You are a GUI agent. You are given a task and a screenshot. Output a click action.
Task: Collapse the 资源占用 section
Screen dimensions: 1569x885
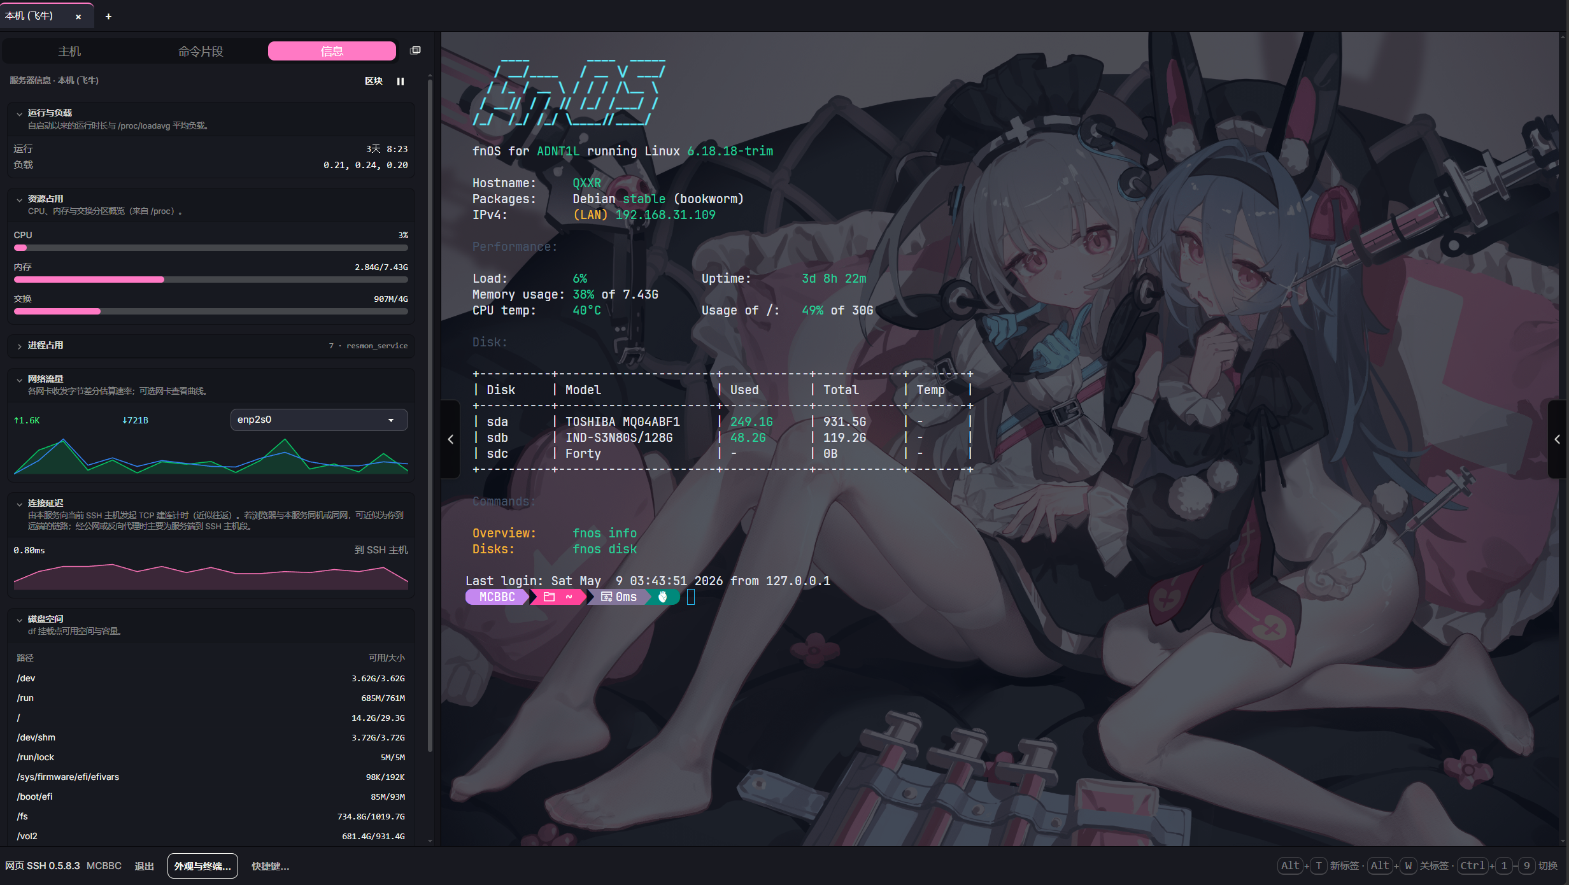19,199
